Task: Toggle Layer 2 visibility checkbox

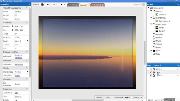Action: [151, 72]
